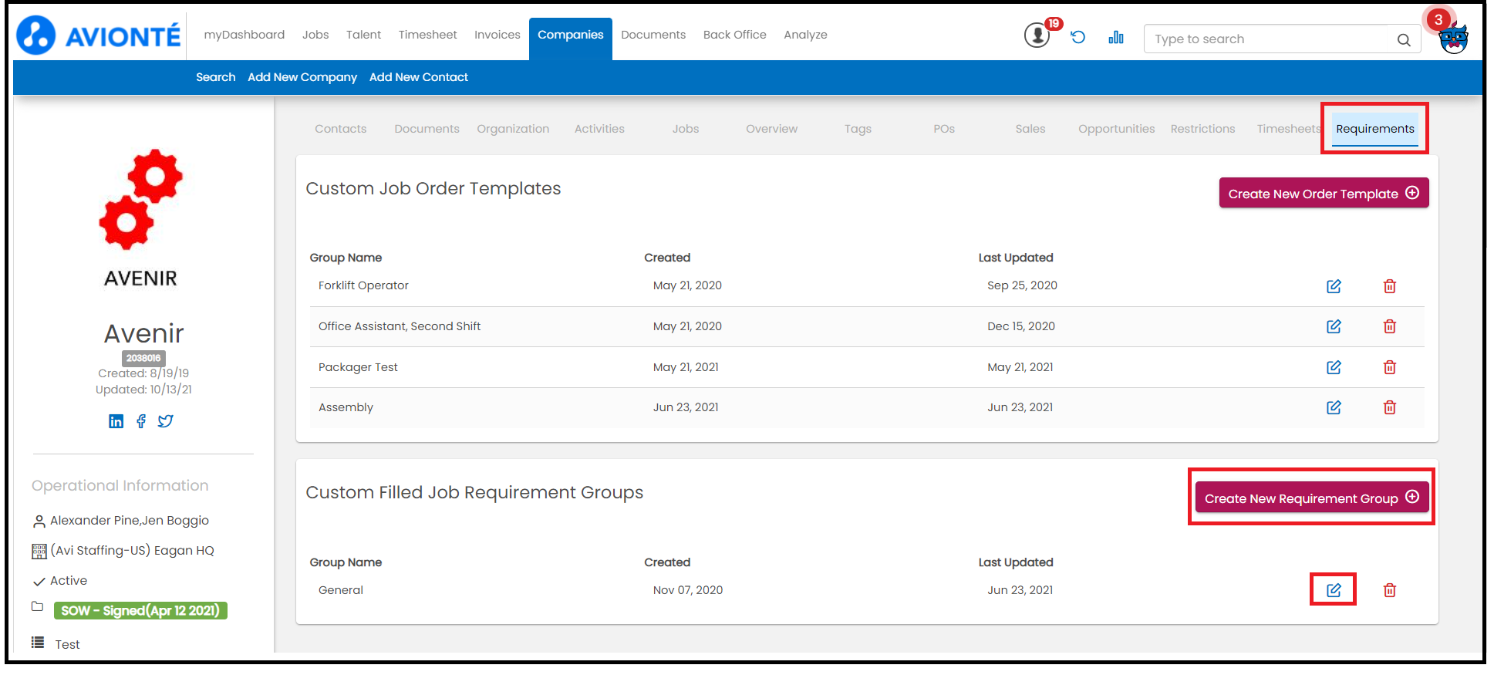The width and height of the screenshot is (1494, 675).
Task: Open the Invoices menu
Action: click(x=497, y=35)
